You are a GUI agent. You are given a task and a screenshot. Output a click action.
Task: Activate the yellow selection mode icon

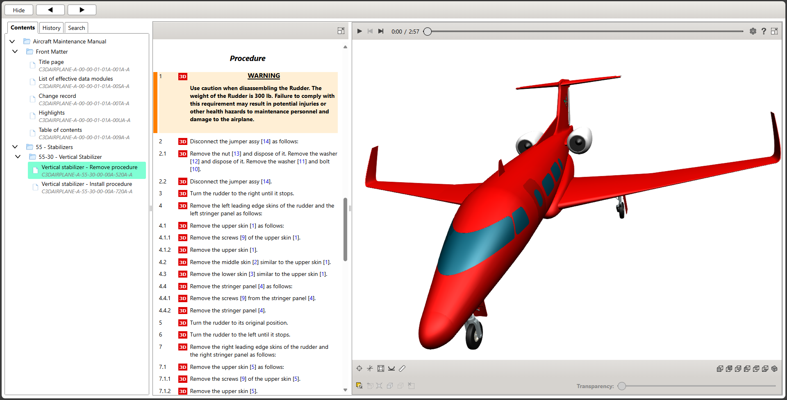pos(359,386)
